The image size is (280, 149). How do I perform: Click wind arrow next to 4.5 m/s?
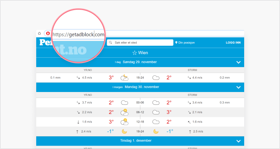coord(78,78)
